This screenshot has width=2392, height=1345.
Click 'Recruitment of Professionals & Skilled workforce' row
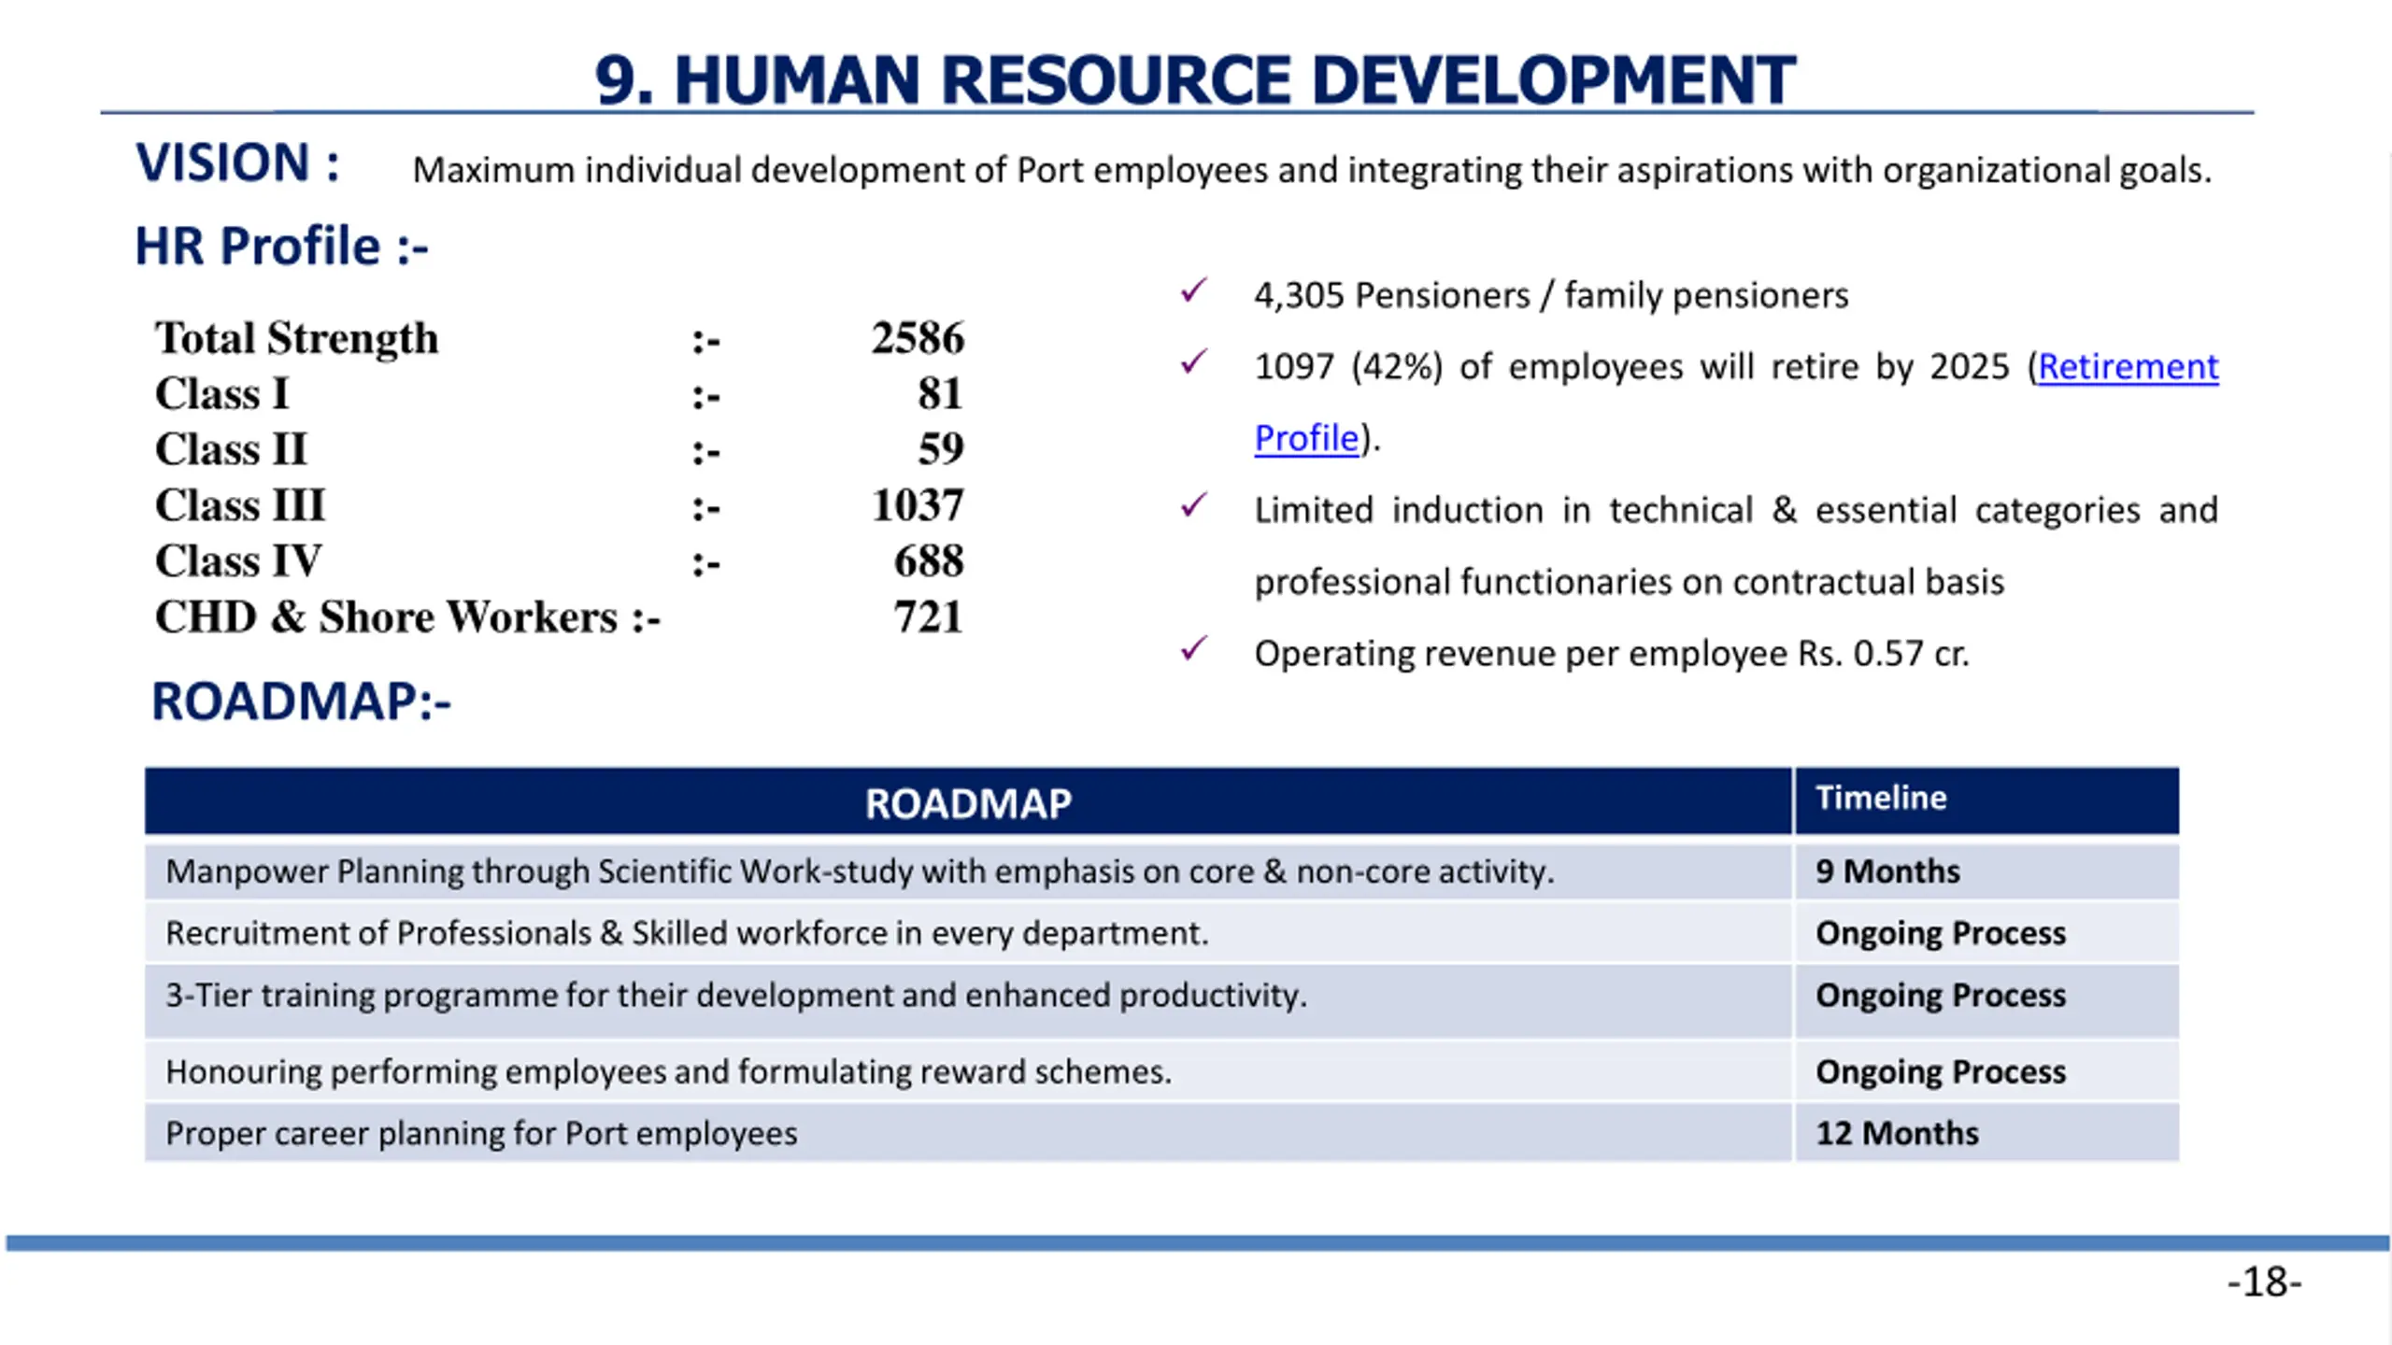pos(968,933)
